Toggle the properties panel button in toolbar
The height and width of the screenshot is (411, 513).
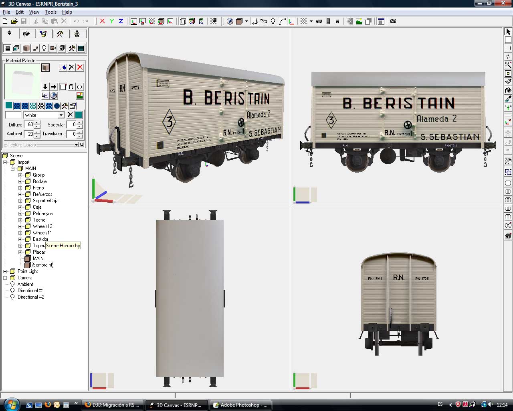(x=381, y=21)
